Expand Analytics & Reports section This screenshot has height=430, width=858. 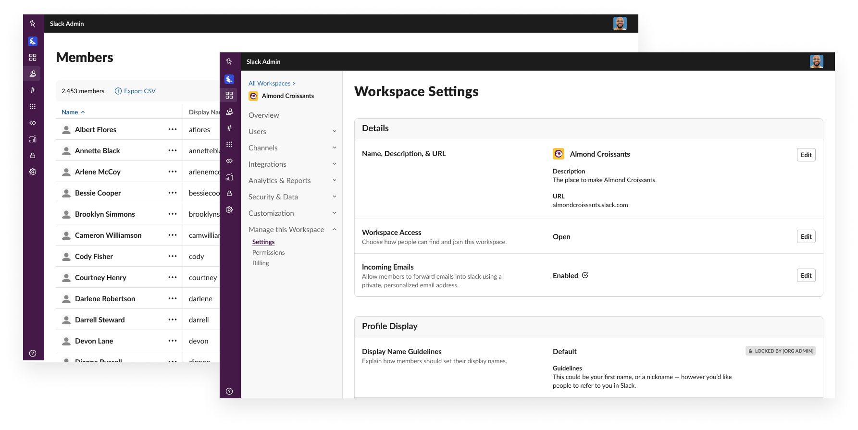tap(292, 181)
